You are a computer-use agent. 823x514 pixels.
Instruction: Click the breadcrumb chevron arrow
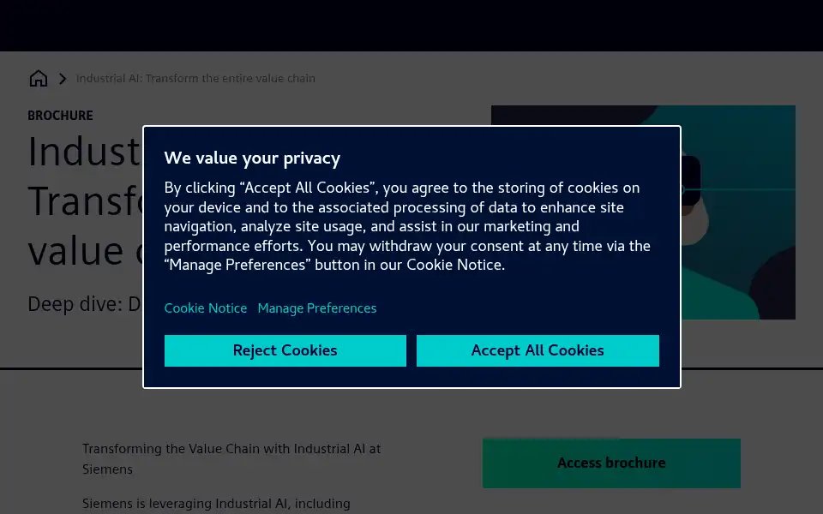pos(63,79)
